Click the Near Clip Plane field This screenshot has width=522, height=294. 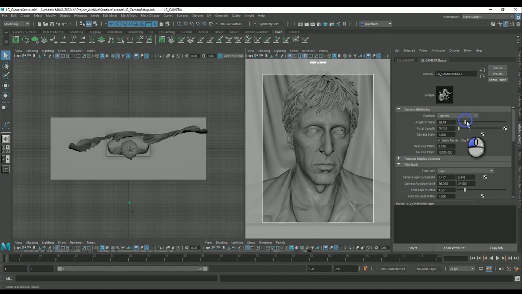446,146
